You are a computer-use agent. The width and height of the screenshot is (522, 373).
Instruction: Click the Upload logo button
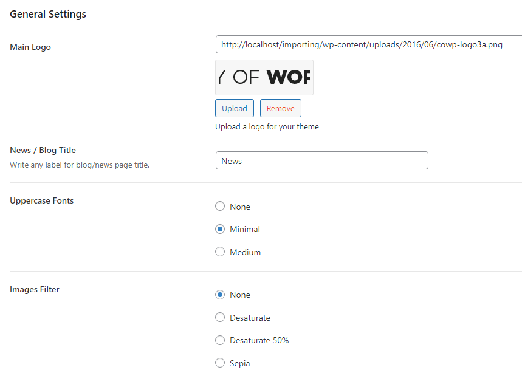click(235, 108)
